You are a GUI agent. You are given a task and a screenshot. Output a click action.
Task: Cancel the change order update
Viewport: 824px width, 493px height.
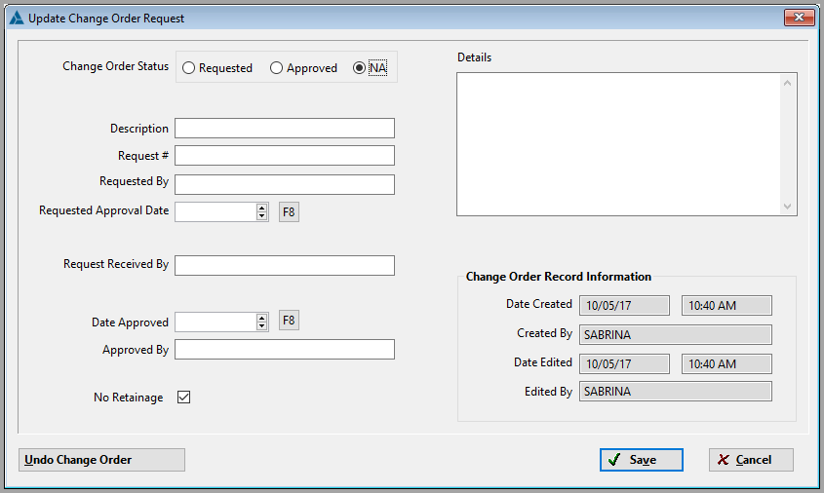[x=751, y=460]
